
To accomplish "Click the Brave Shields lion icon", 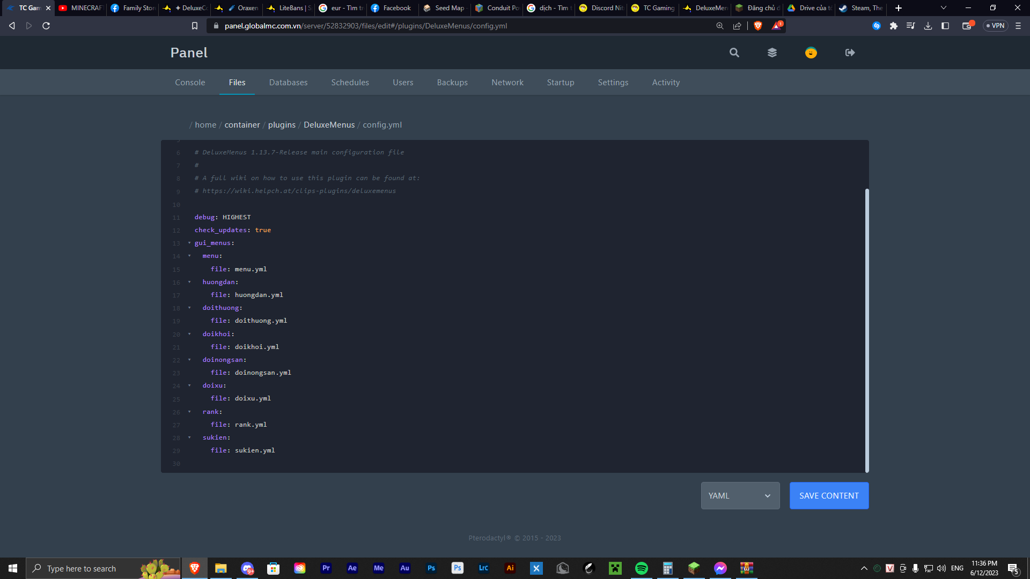I will (758, 26).
